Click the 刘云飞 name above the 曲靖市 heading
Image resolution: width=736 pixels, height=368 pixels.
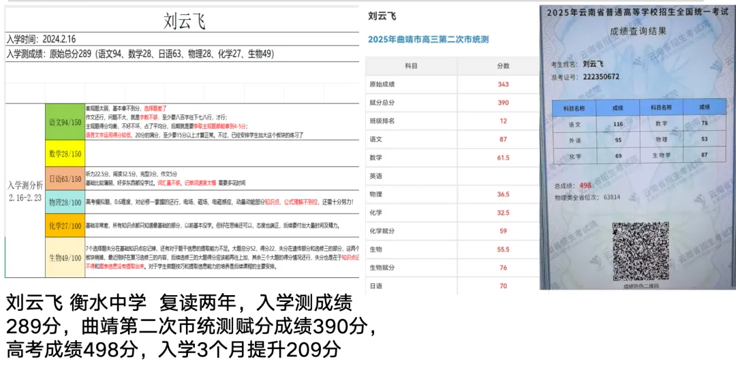click(x=382, y=16)
